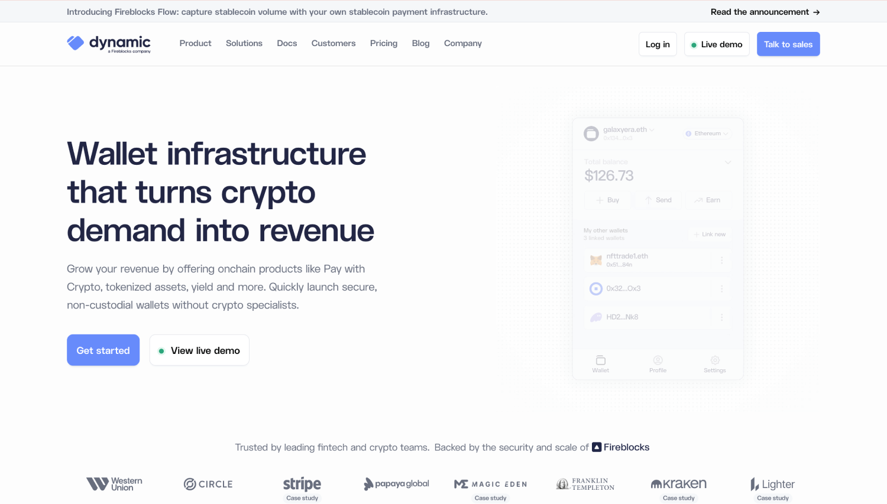This screenshot has height=504, width=887.
Task: Click the $126.73 balance amount
Action: (x=608, y=175)
